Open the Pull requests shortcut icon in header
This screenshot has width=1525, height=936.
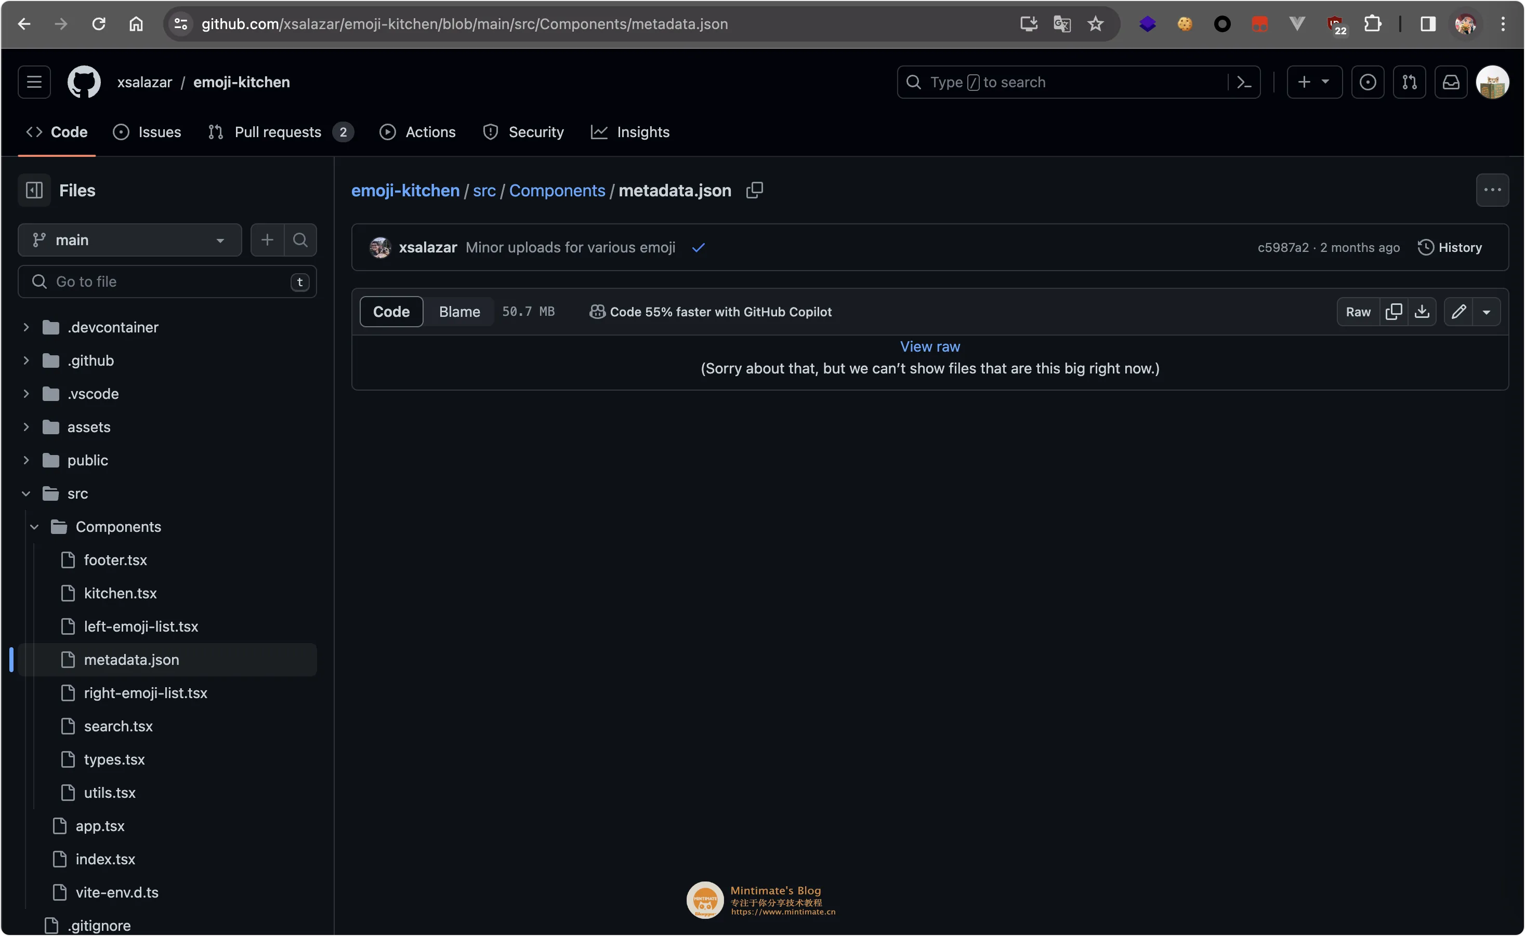(x=1409, y=82)
